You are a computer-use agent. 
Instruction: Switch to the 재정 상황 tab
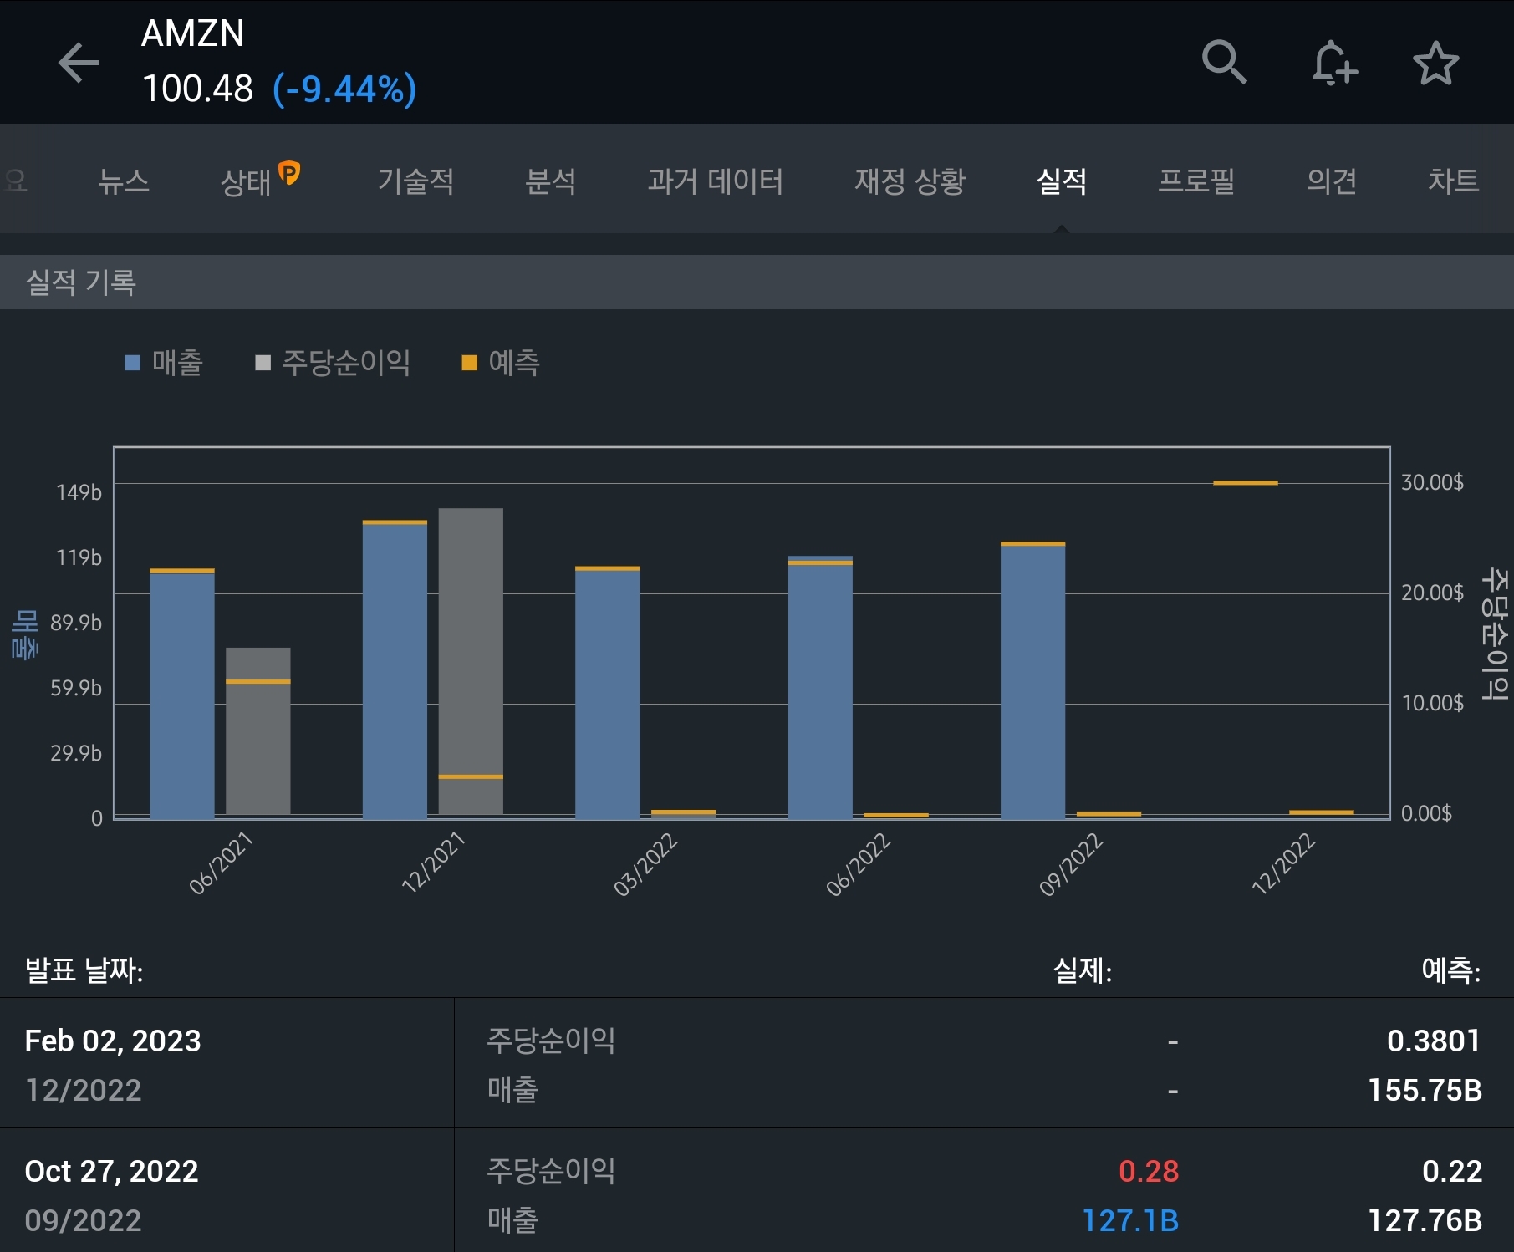[910, 181]
